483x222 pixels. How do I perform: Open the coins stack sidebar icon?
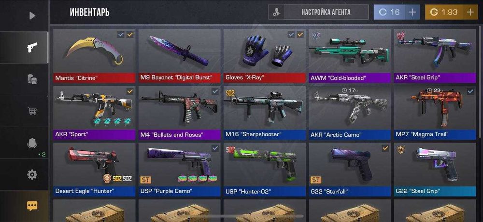point(32,79)
